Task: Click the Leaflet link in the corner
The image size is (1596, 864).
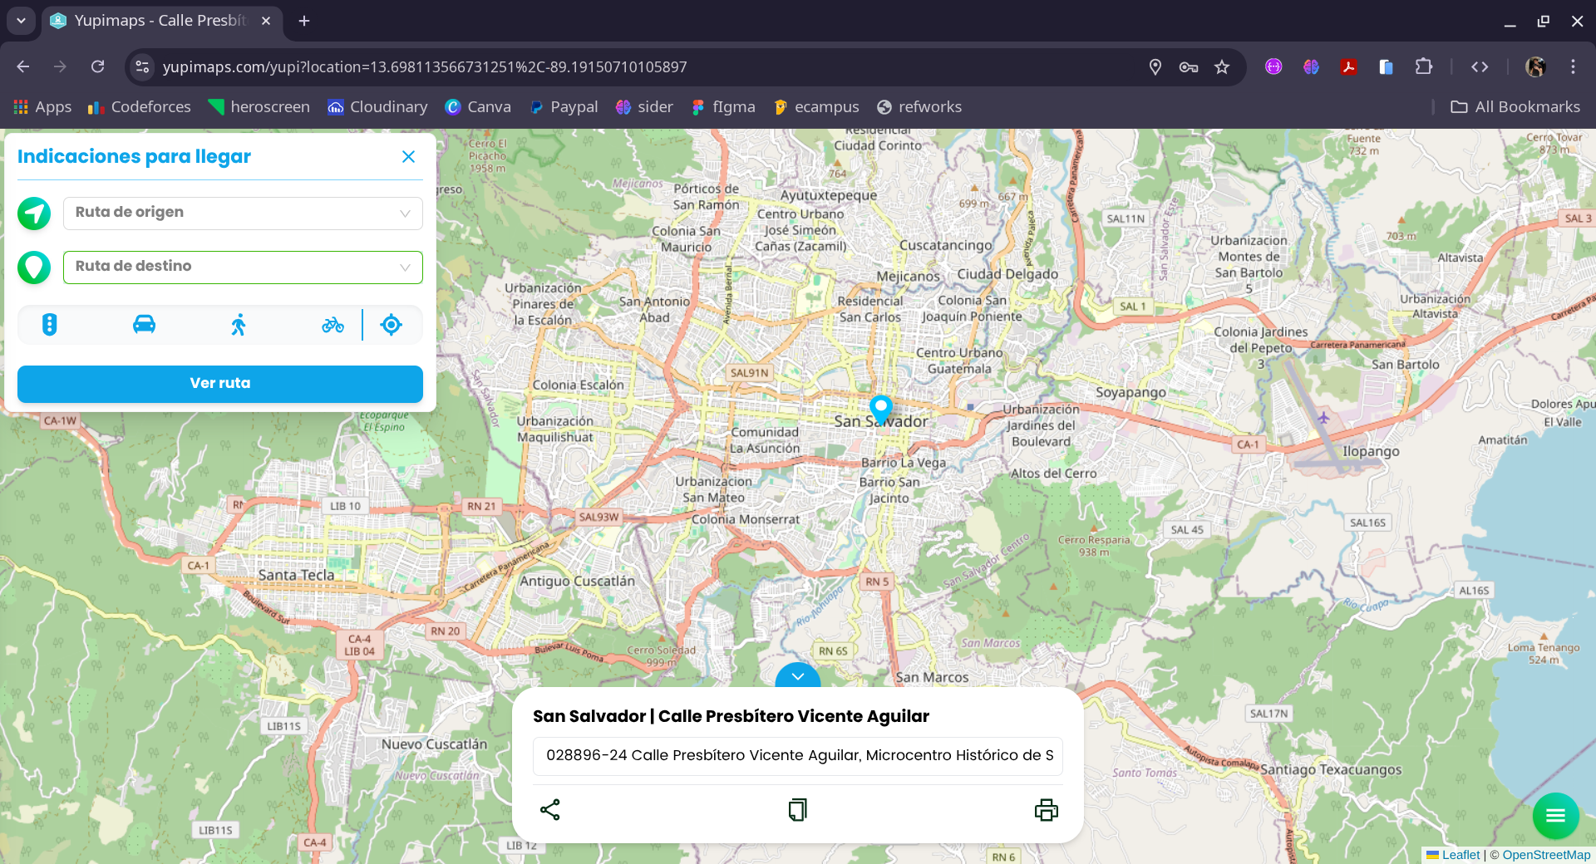Action: [1461, 854]
